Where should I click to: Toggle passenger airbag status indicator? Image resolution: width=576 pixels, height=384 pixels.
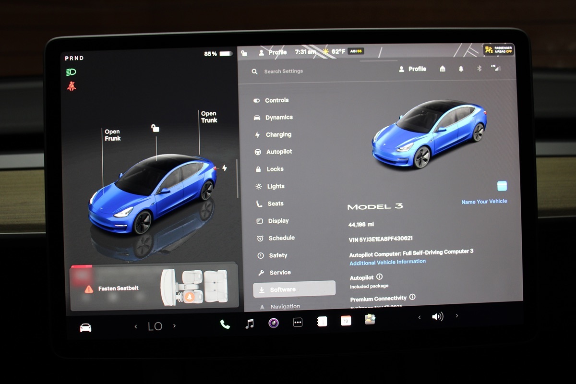[499, 50]
